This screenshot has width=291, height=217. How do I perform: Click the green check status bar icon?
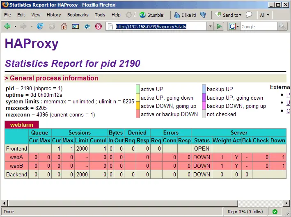click(x=275, y=212)
